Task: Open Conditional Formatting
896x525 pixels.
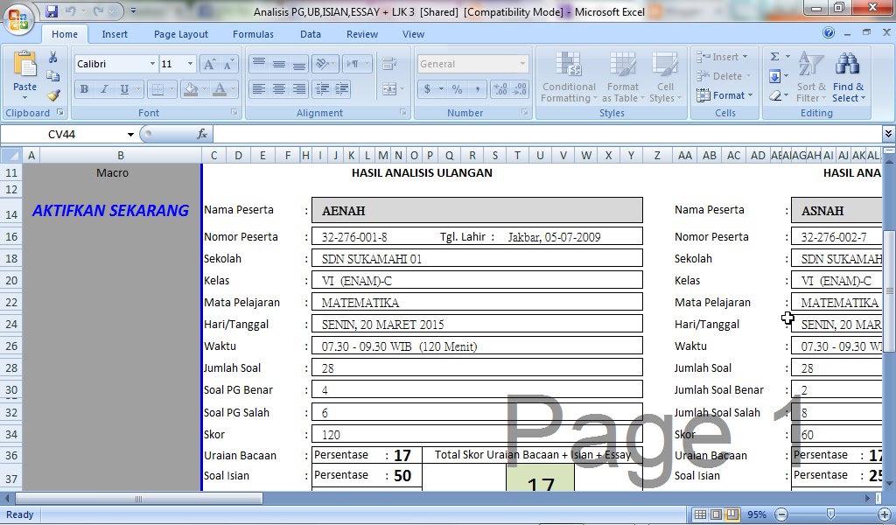Action: 569,77
